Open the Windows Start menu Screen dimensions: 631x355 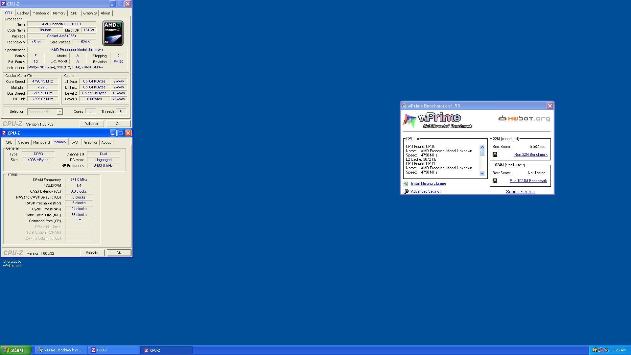(x=15, y=350)
